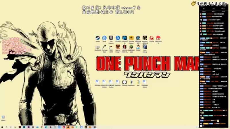Open the Epic Games Launcher shortcut
The height and width of the screenshot is (129, 230).
[111, 40]
